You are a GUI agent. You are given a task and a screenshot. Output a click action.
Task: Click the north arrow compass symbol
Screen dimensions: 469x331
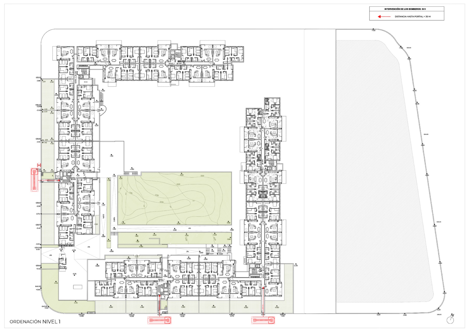pos(450,320)
